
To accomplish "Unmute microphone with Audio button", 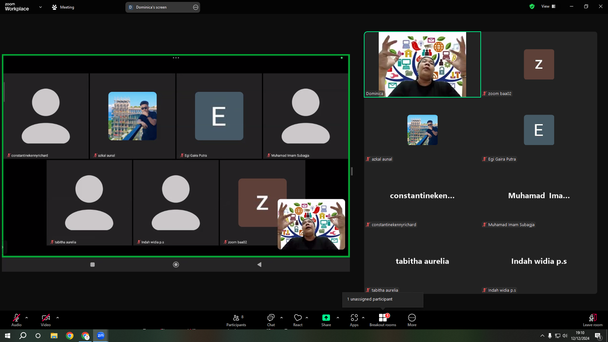I will 16,320.
